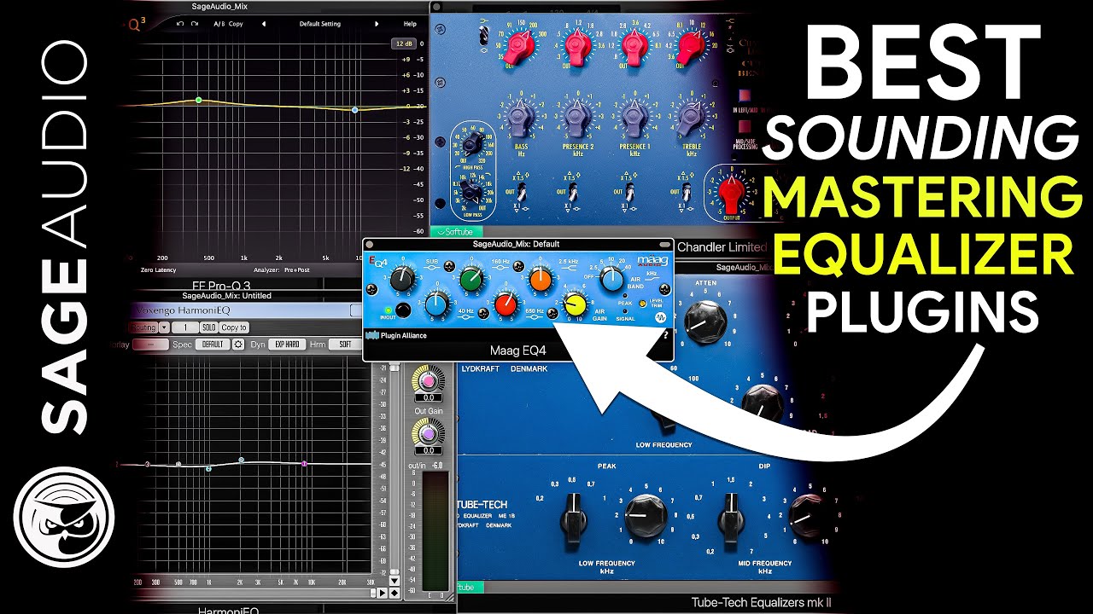Toggle A/B comparison in Pro-Q 3
The width and height of the screenshot is (1093, 614).
(219, 24)
